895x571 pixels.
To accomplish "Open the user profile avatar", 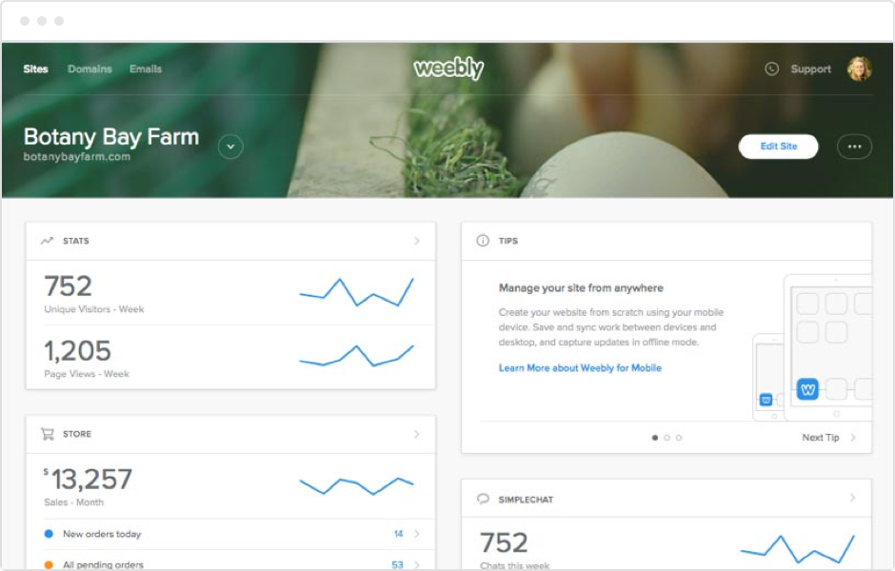I will tap(859, 69).
